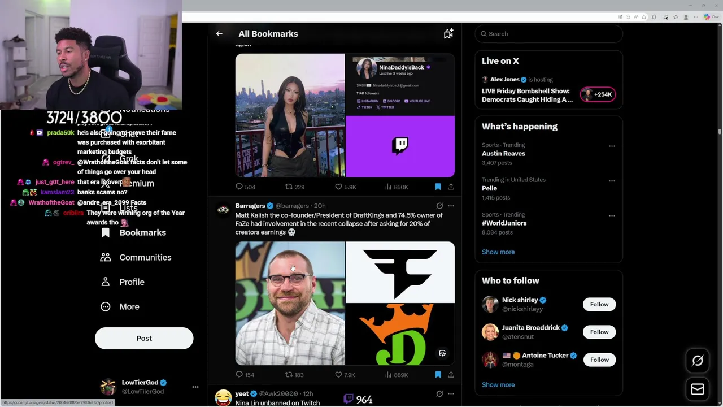Open LIVE Friday Bombshell Show broadcast
Image resolution: width=723 pixels, height=407 pixels.
526,95
